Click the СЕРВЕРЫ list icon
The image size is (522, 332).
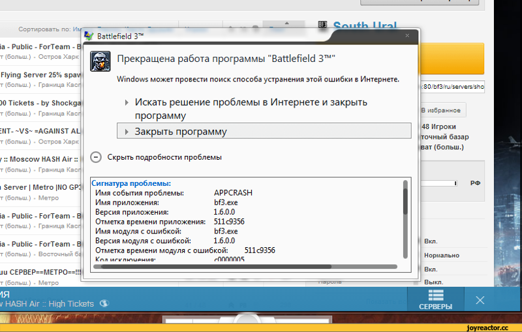[436, 295]
